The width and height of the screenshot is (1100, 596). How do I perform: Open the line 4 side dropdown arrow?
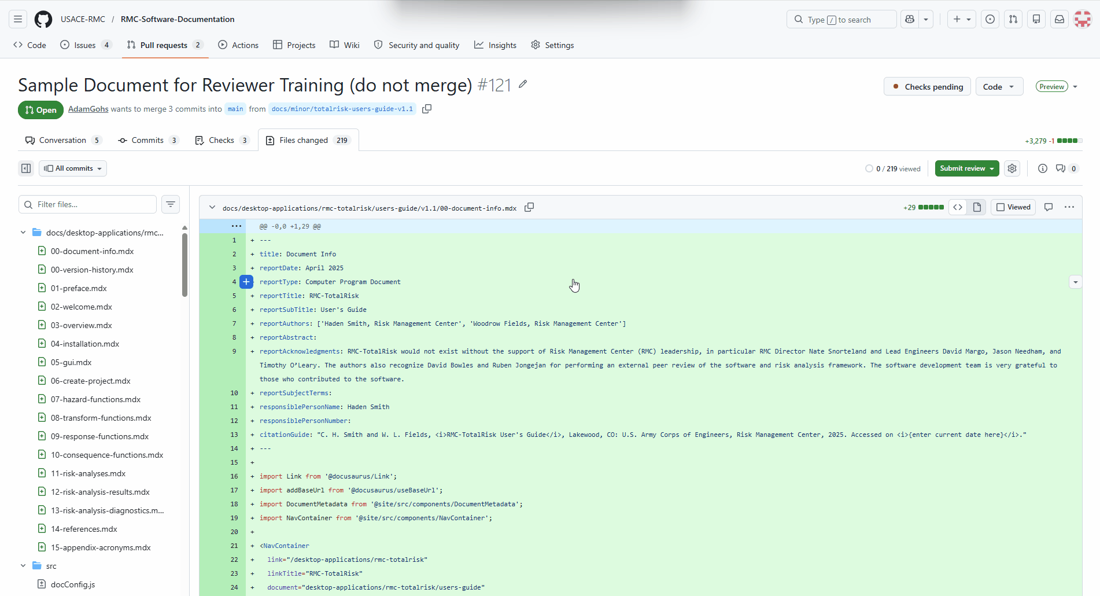tap(1076, 282)
